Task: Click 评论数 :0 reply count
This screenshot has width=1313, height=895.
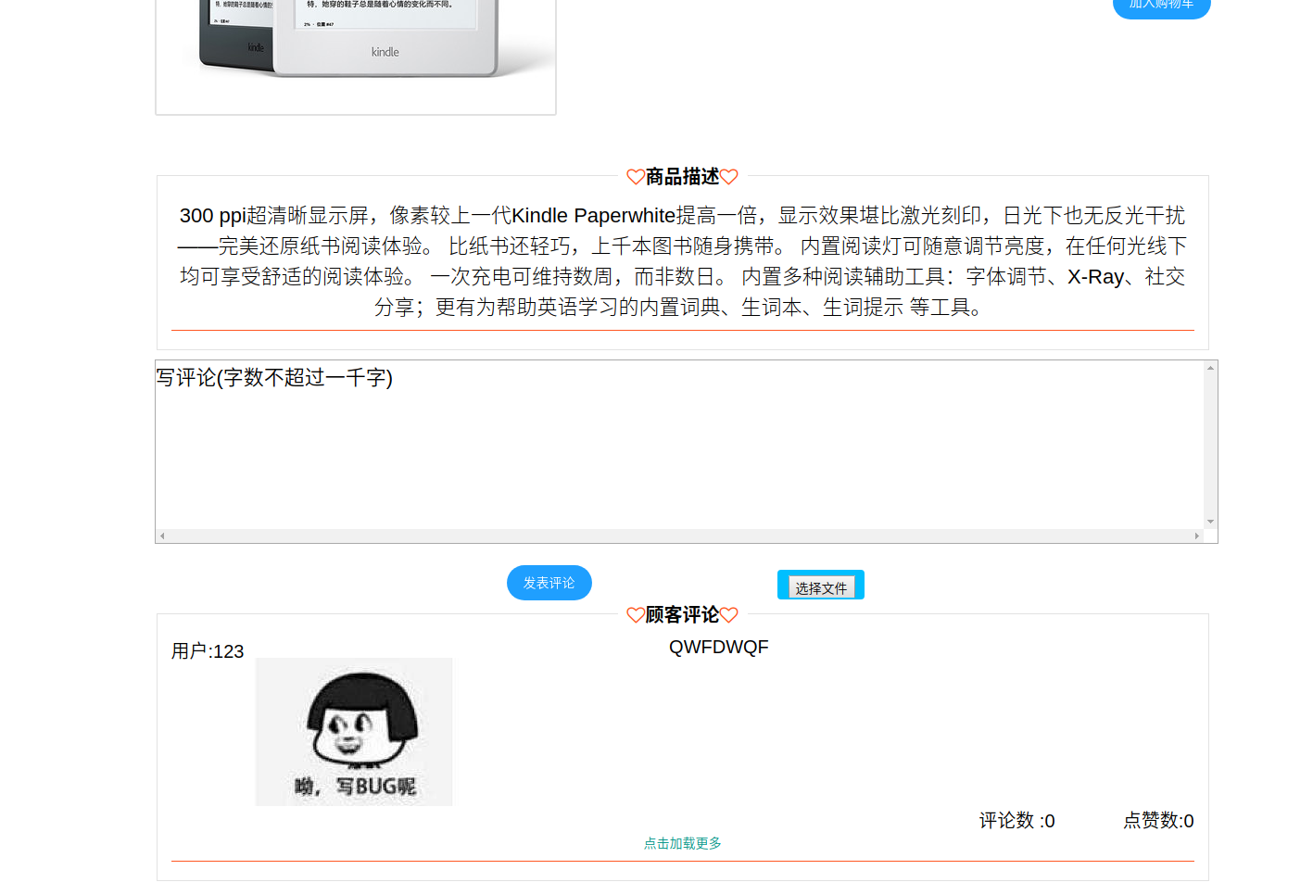Action: pos(1016,821)
